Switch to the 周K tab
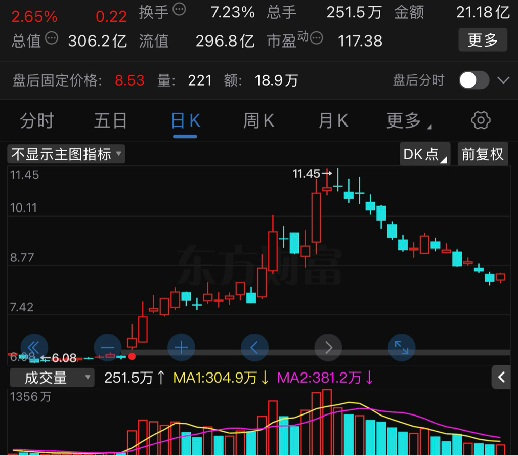518x456 pixels. (x=258, y=120)
